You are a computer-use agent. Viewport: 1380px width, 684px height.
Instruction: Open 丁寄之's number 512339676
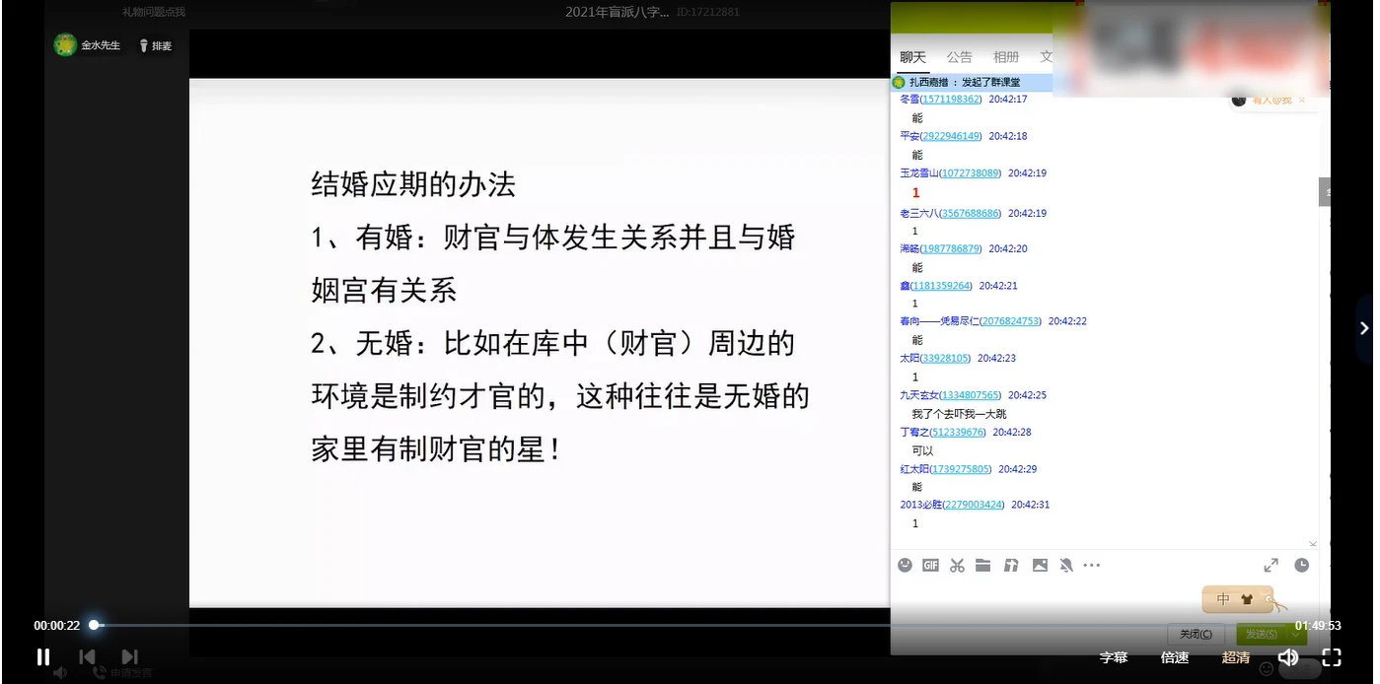coord(958,433)
